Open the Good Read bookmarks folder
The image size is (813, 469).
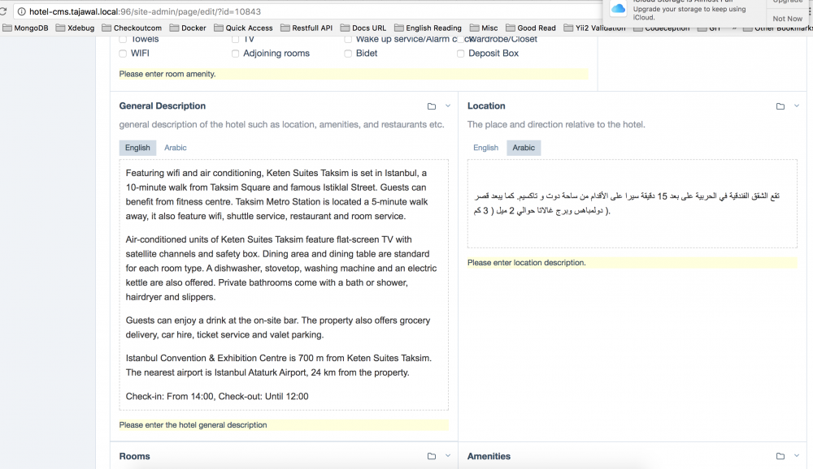tap(530, 28)
